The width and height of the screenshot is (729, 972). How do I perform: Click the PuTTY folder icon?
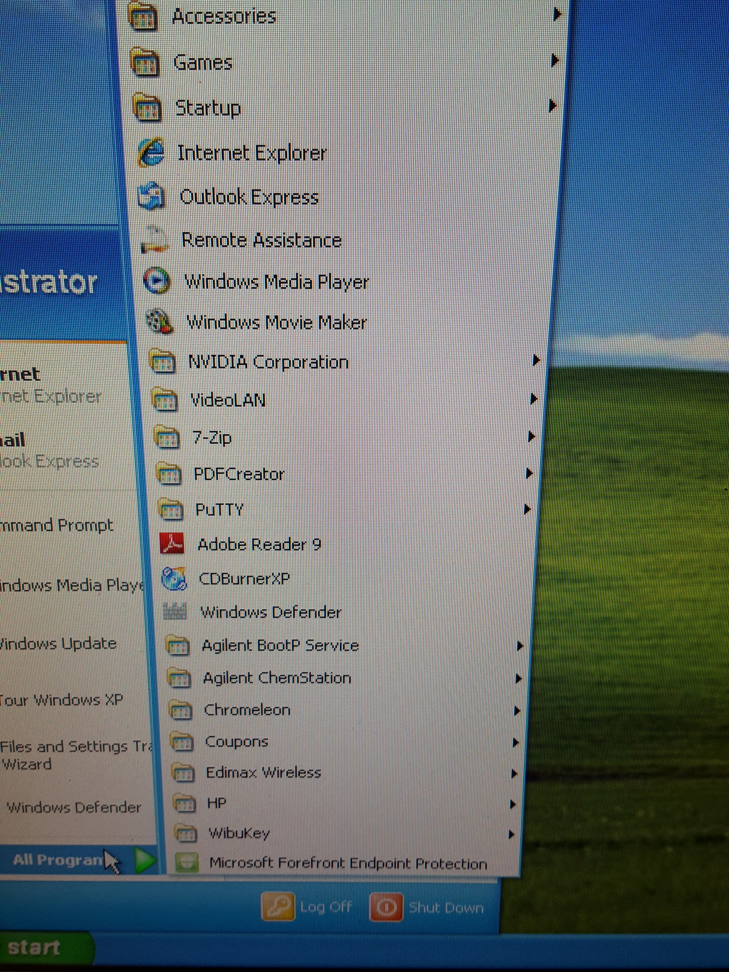[x=170, y=509]
